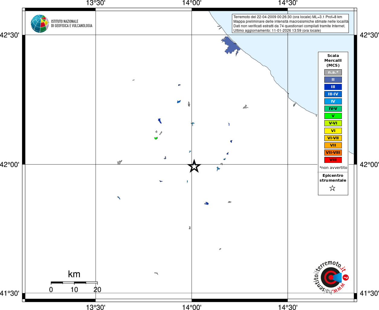Click the right axis label 41°30'
379x310 pixels.
click(x=369, y=293)
